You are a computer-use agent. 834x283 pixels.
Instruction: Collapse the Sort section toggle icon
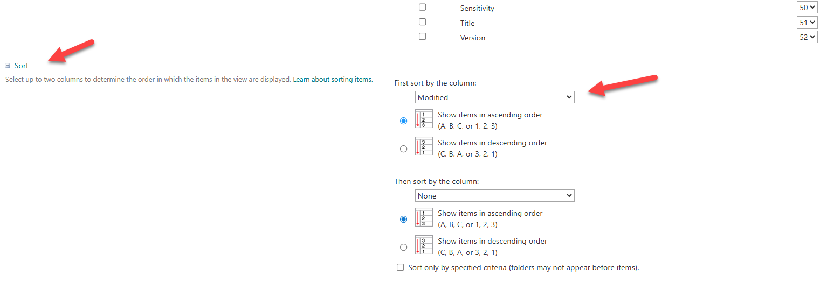pyautogui.click(x=8, y=66)
